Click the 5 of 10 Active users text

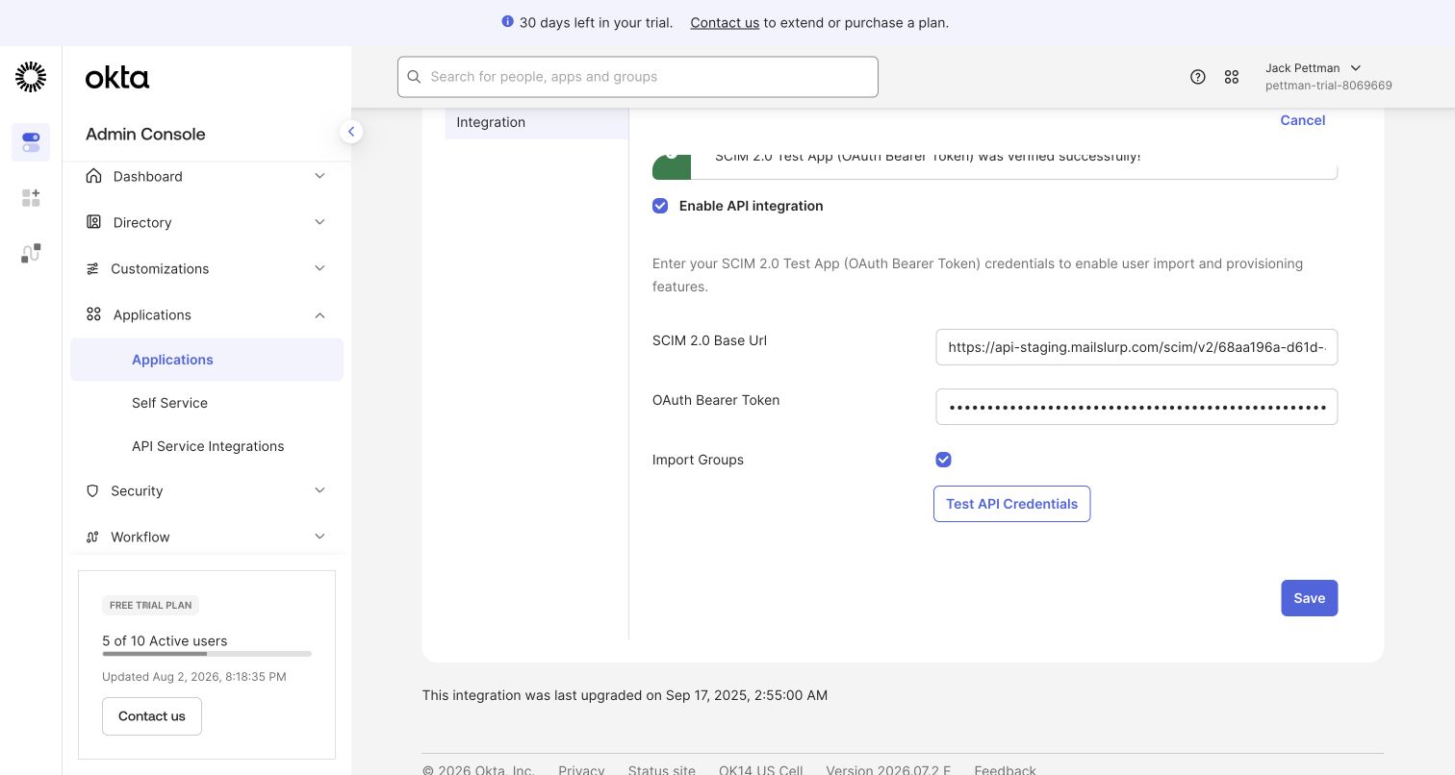tap(165, 641)
